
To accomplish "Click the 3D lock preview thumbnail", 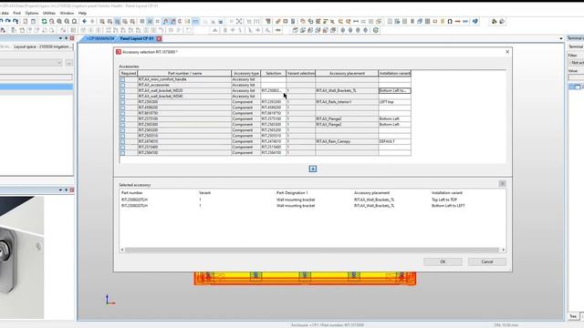I will coord(22,257).
